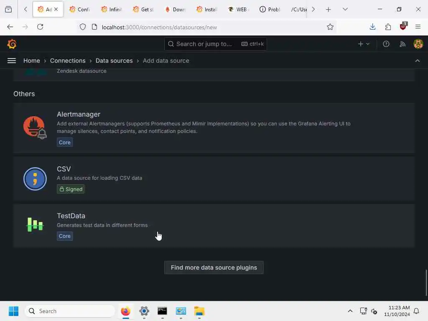Open Firefox downloads icon
Screen dimensions: 428x321
(x=372, y=27)
